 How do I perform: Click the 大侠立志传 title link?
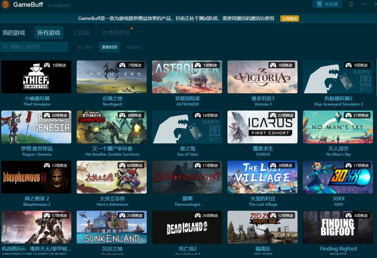pos(112,199)
